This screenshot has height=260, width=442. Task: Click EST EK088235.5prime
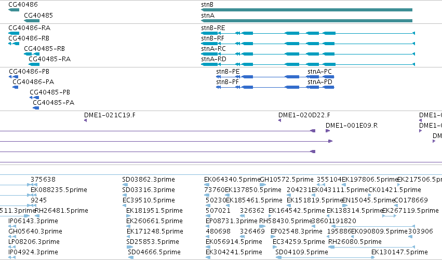59,189
